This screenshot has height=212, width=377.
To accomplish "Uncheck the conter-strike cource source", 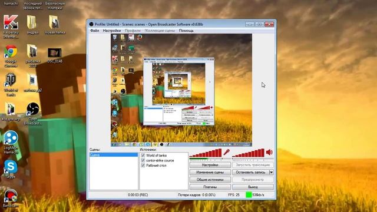I will pos(143,161).
